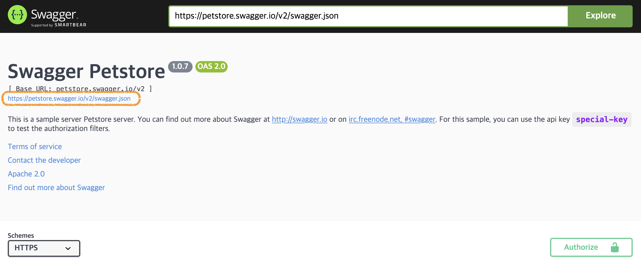
Task: Click Contact the developer
Action: [44, 160]
